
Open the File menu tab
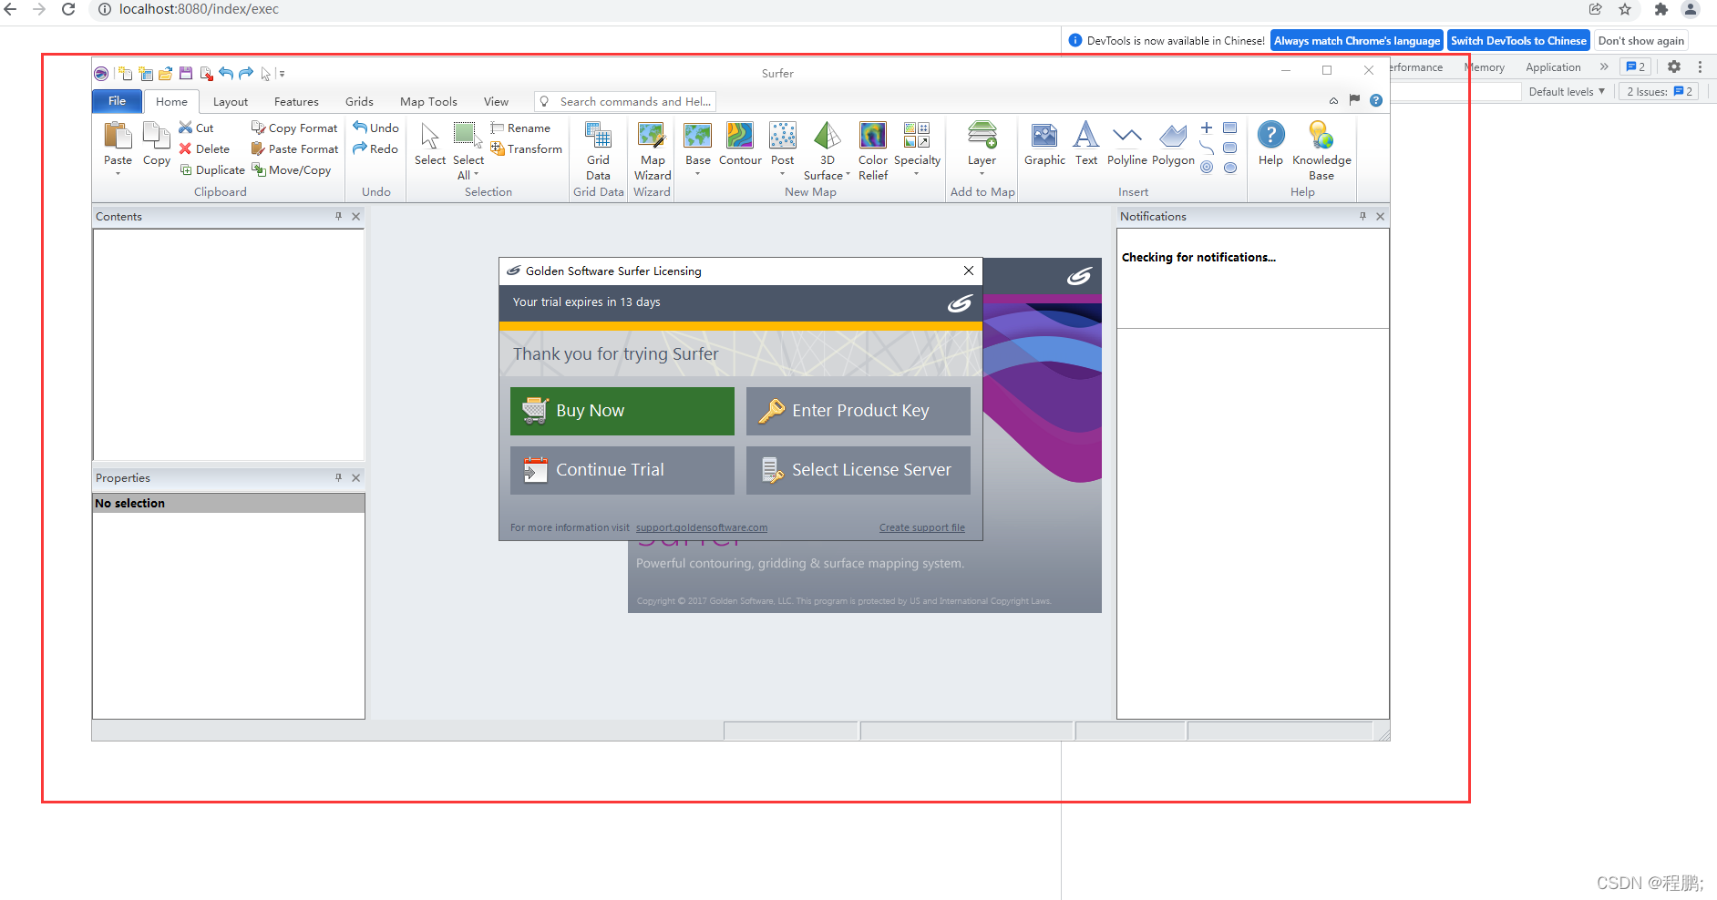coord(117,101)
